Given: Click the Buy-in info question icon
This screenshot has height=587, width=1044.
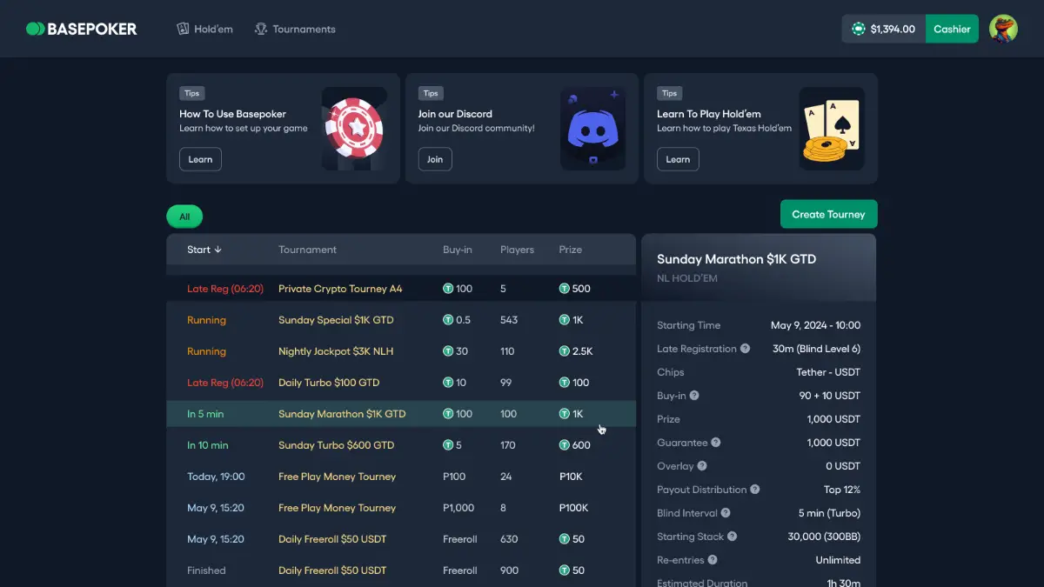Looking at the screenshot, I should [694, 396].
